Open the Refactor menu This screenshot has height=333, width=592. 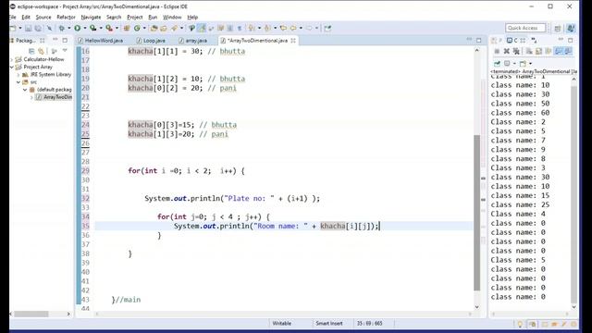tap(66, 17)
